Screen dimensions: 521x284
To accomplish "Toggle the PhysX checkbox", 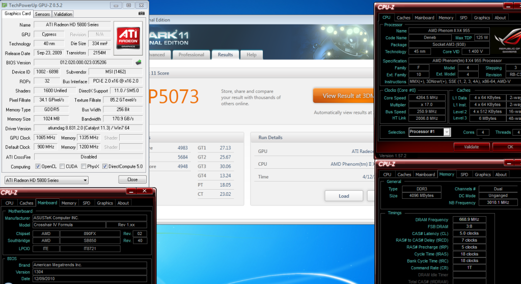I will point(83,166).
